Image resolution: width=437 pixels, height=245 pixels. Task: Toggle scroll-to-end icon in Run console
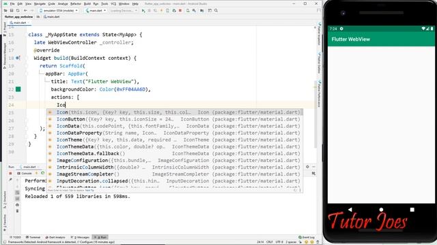[x=17, y=199]
